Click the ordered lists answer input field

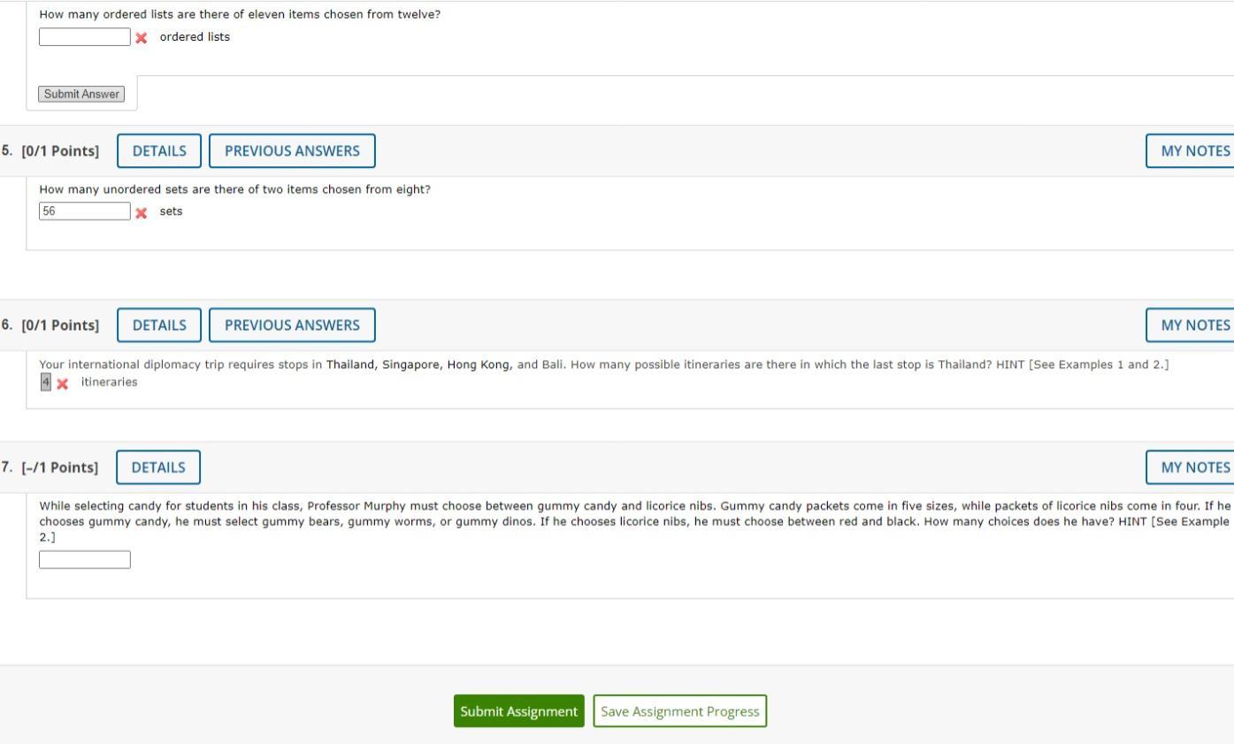(x=85, y=37)
